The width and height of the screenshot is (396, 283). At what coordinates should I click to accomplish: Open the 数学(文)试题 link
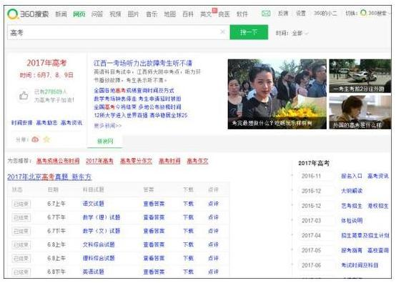pos(102,231)
